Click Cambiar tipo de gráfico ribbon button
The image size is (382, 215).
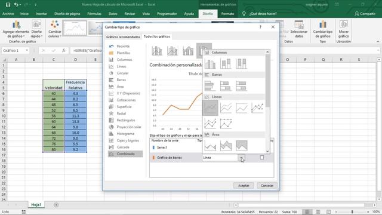tap(323, 29)
